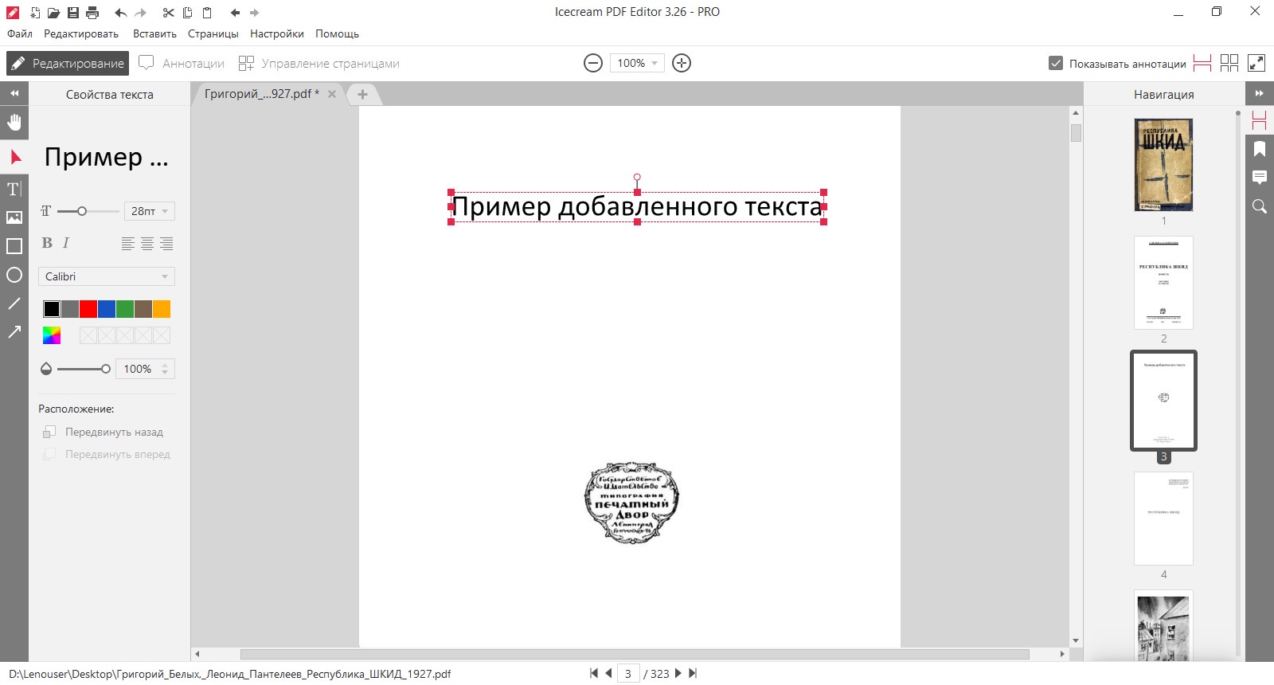The width and height of the screenshot is (1274, 685).
Task: Open Управление страницами mode
Action: (319, 63)
